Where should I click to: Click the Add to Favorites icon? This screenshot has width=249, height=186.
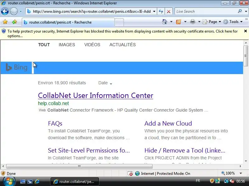click(x=14, y=22)
